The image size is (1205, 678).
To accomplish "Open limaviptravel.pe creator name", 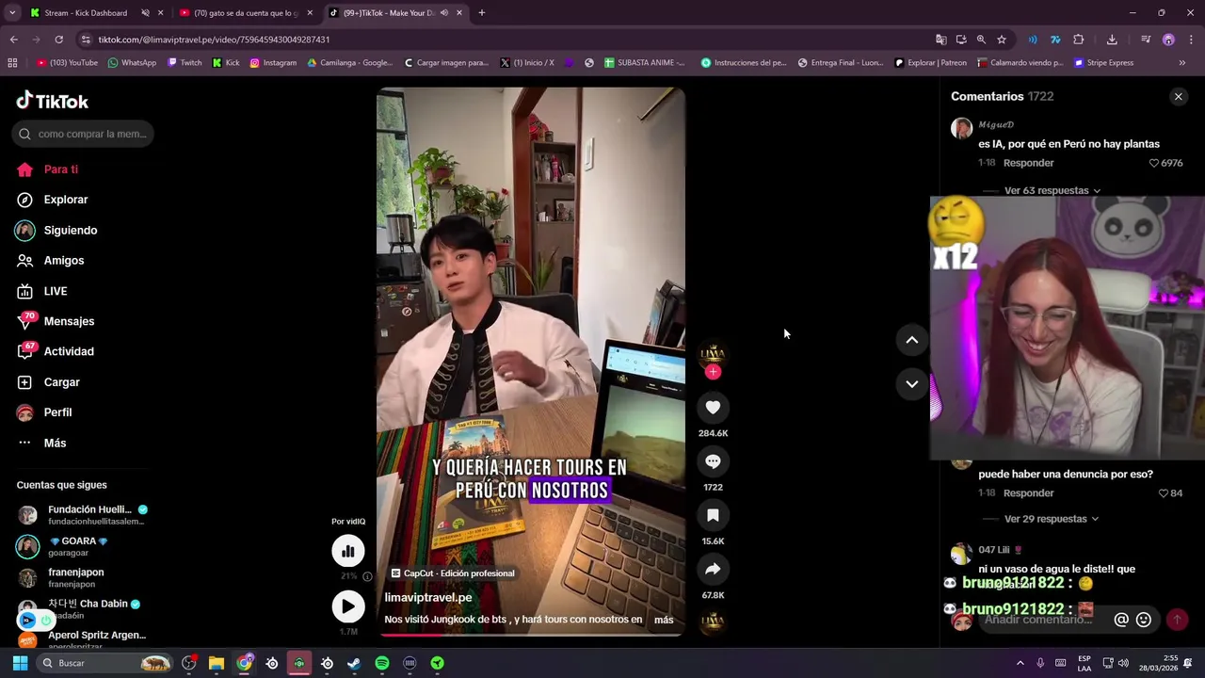I will (428, 597).
